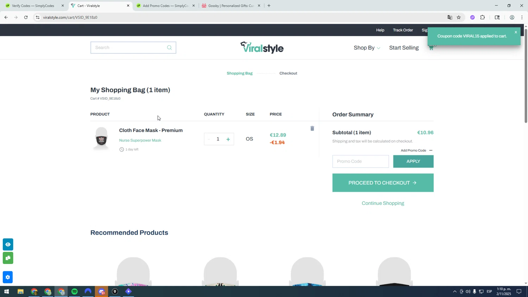Open the translate page icon
This screenshot has width=528, height=297.
450,17
